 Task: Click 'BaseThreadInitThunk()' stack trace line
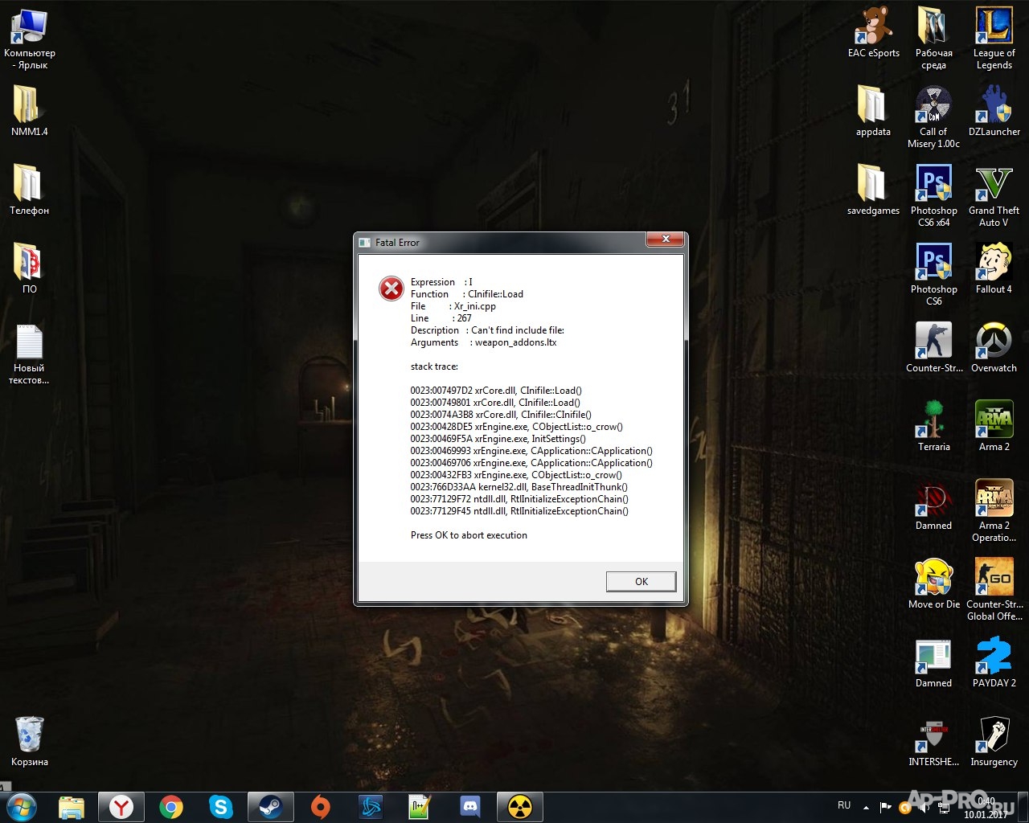pyautogui.click(x=519, y=487)
